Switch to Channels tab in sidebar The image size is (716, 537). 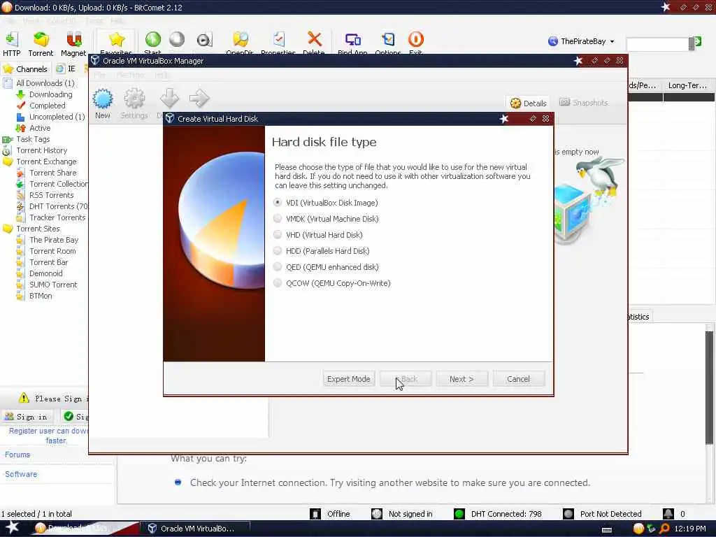[26, 69]
